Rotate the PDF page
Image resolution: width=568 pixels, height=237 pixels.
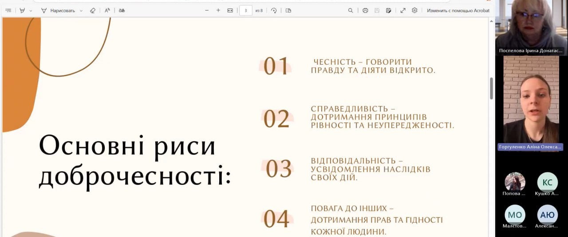pos(274,10)
